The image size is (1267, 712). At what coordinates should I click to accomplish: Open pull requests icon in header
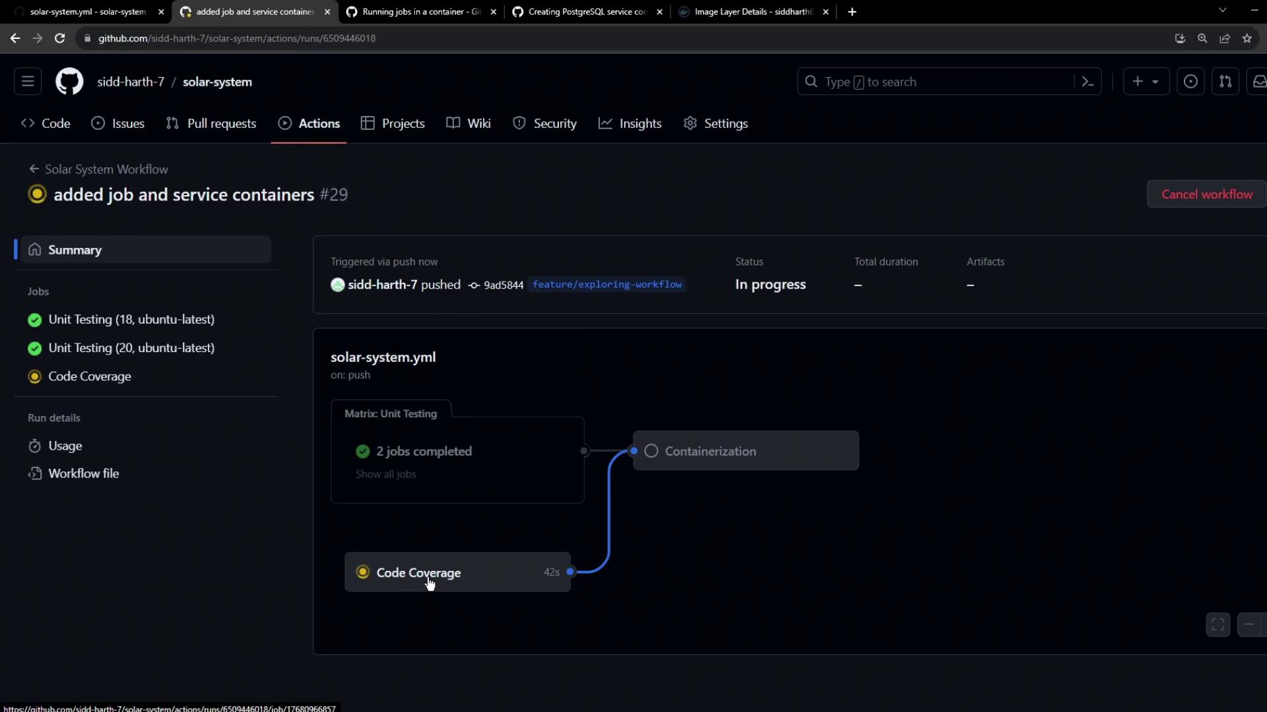[x=1225, y=82]
